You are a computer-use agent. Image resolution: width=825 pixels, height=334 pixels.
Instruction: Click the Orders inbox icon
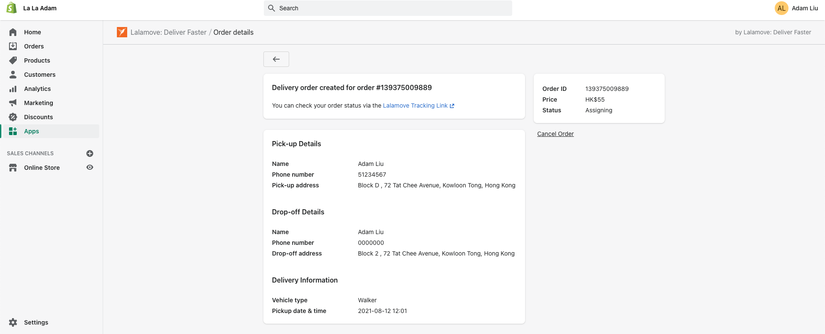(x=13, y=46)
